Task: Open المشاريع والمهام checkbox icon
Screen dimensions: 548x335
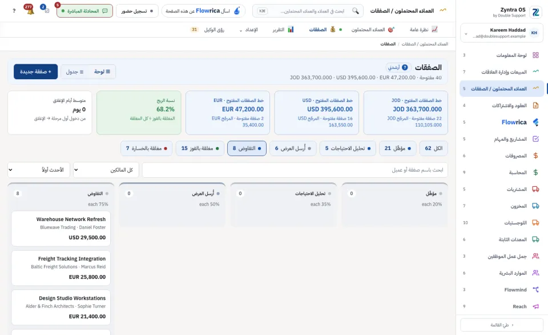Action: (535, 139)
